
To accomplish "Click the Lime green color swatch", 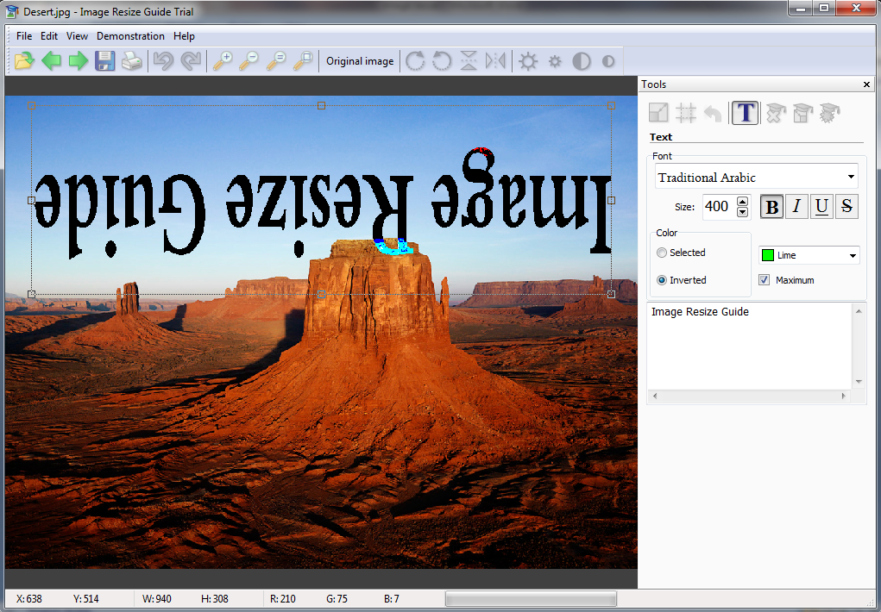I will 767,256.
